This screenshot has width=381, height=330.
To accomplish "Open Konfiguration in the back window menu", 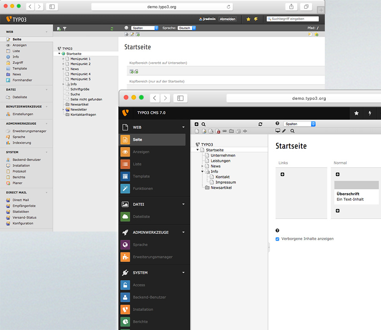I will coord(23,223).
